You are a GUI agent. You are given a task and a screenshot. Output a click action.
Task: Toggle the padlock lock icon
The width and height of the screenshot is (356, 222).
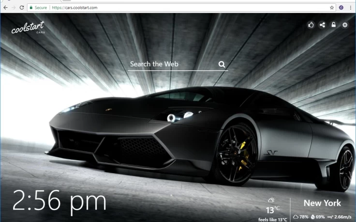pos(333,25)
